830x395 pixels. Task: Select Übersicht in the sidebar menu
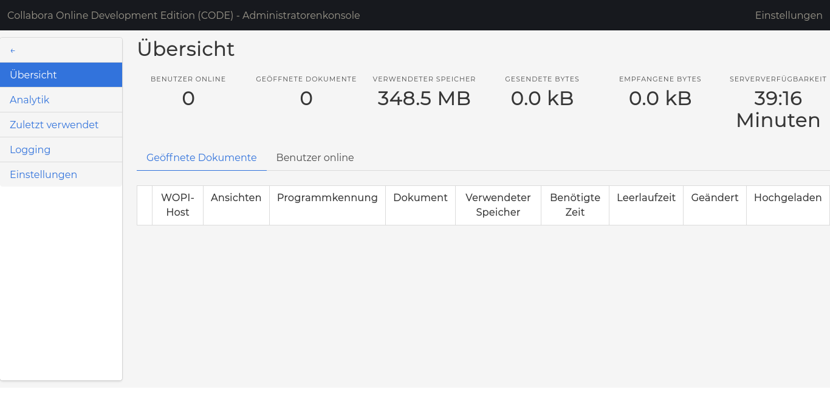click(x=33, y=75)
